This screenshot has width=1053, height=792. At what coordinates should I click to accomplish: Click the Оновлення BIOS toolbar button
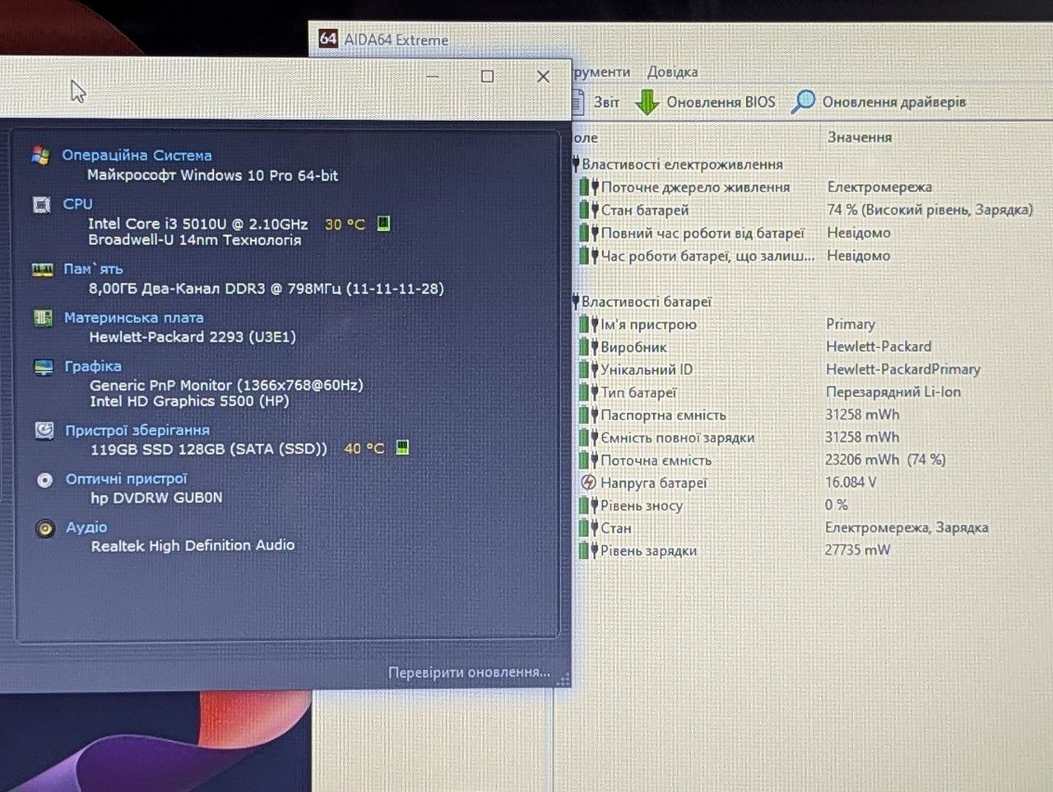706,102
